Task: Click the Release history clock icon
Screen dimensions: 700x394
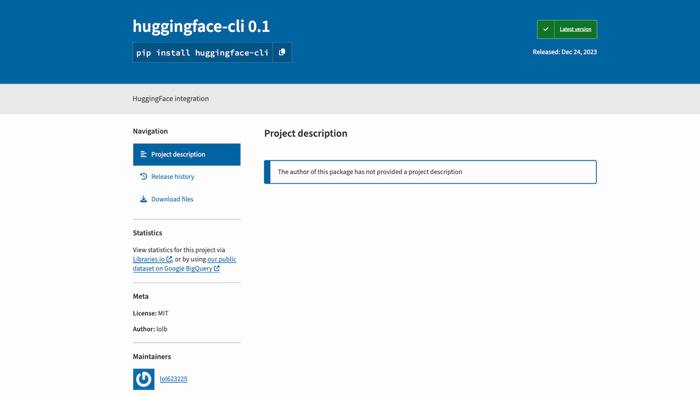Action: point(143,177)
